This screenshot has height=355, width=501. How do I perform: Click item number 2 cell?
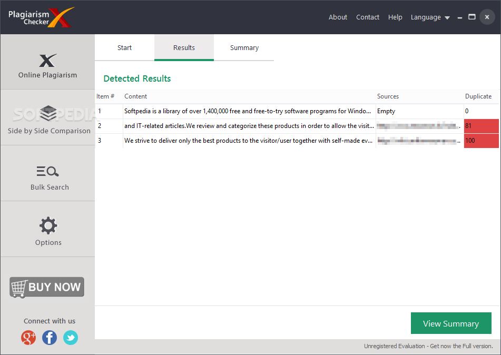(109, 126)
